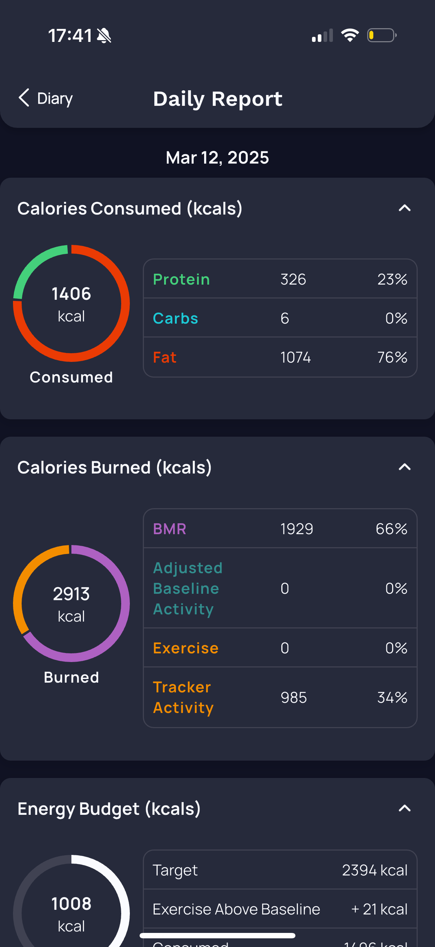
Task: Tap the Target 2394 kcal row
Action: [280, 870]
